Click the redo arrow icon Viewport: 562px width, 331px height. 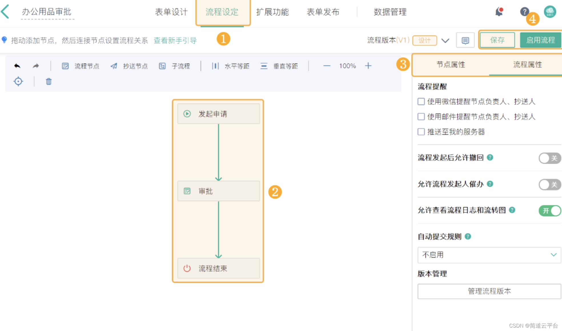click(36, 66)
